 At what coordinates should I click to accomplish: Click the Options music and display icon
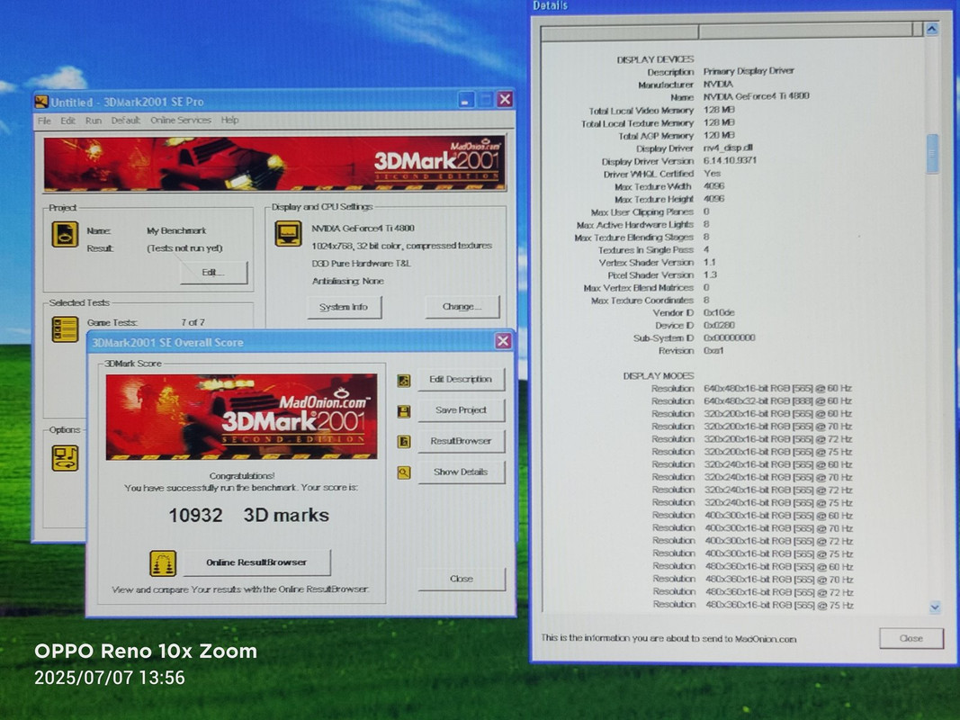(x=65, y=458)
